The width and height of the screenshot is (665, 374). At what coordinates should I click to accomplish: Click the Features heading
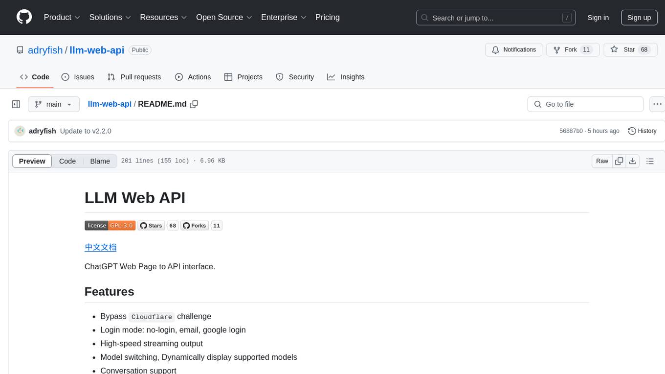(110, 291)
